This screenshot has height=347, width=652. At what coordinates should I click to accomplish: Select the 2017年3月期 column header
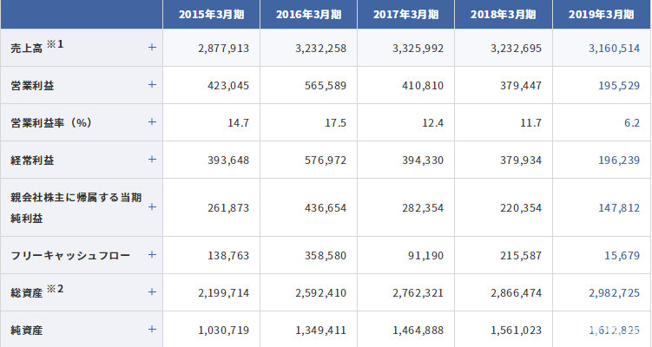tap(405, 15)
